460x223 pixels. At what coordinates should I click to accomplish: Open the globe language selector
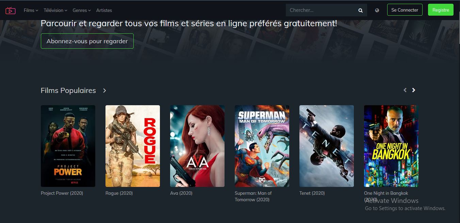[x=377, y=10]
